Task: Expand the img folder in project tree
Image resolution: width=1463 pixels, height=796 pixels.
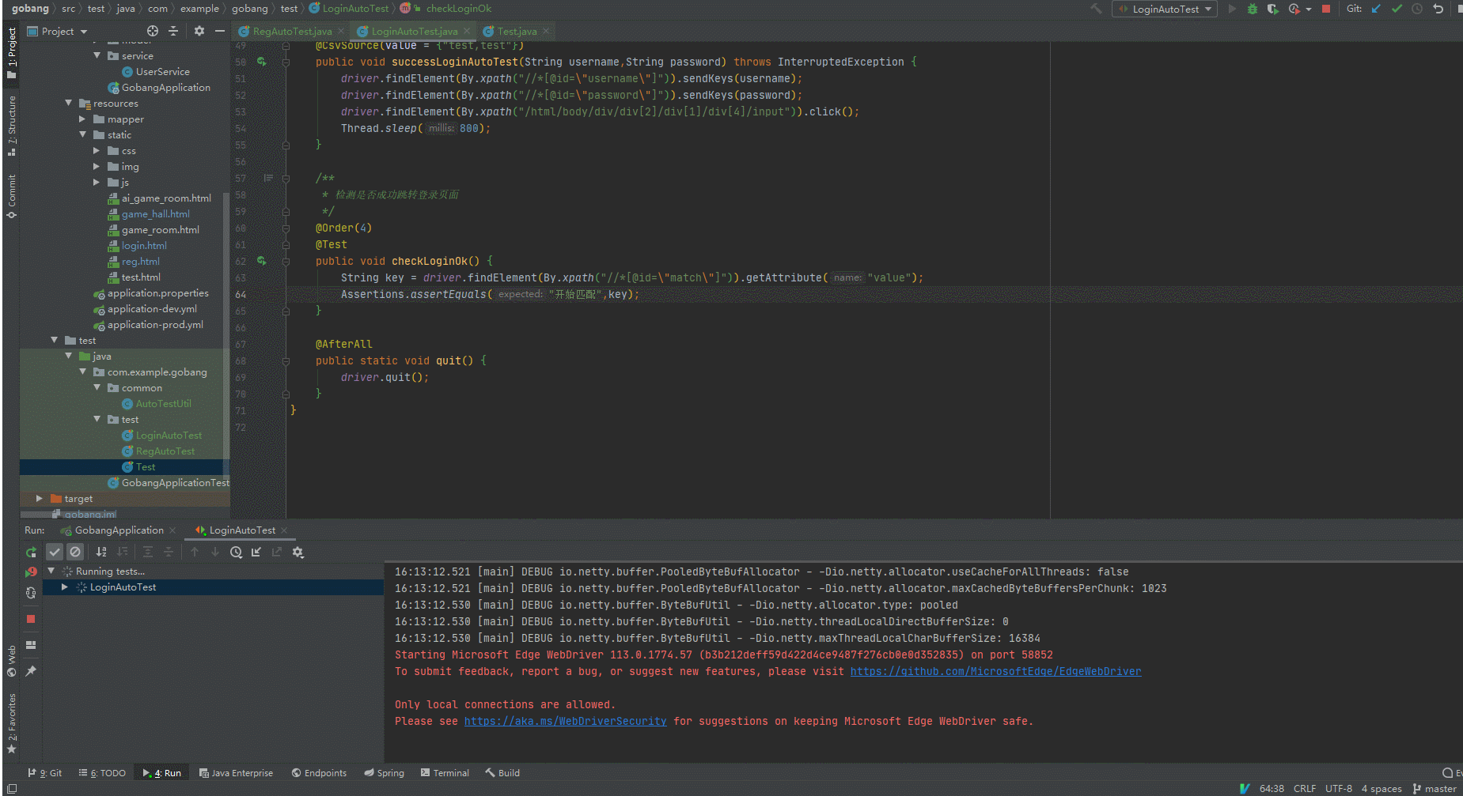Action: click(97, 167)
